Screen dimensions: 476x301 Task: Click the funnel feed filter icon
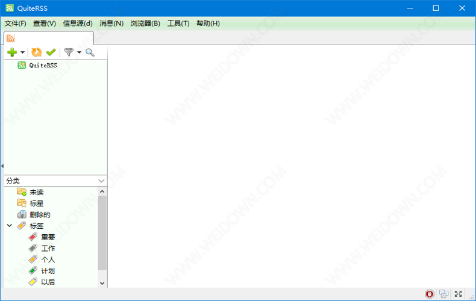[69, 52]
